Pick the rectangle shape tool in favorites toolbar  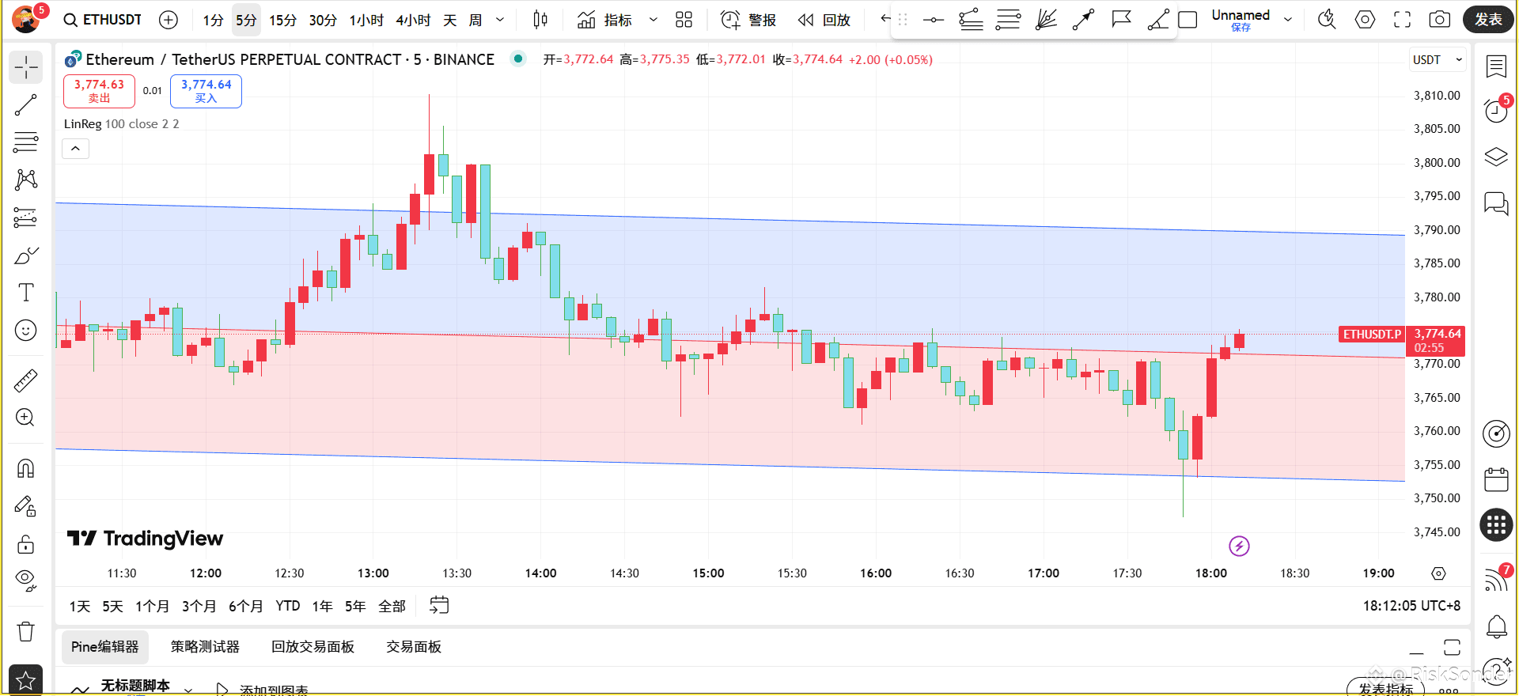pyautogui.click(x=1188, y=20)
